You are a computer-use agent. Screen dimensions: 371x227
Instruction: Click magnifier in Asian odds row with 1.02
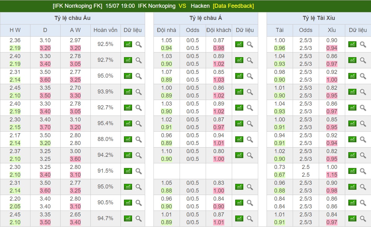point(250,124)
